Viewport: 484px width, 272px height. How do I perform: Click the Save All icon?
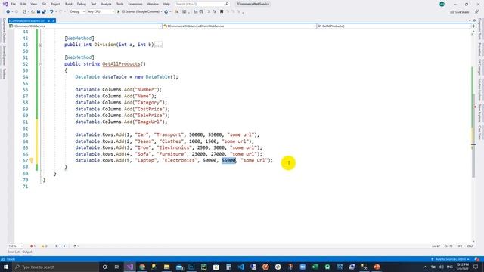tap(44, 12)
